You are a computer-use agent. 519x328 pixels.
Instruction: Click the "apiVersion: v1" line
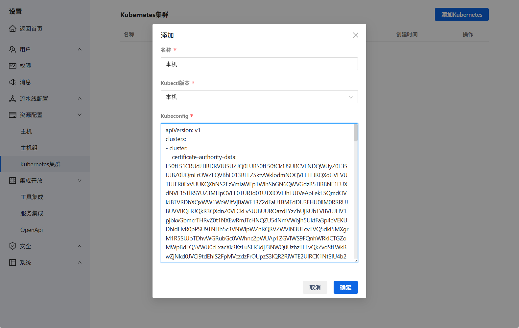[183, 130]
